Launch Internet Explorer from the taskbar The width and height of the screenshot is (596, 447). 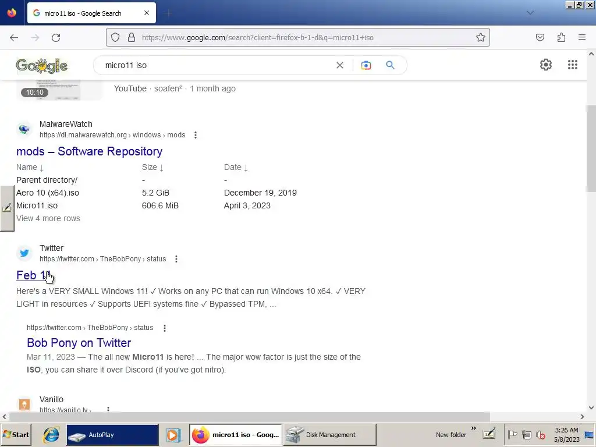tap(51, 435)
